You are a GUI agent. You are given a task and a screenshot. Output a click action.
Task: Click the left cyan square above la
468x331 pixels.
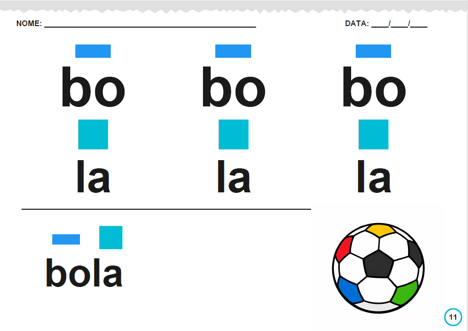pos(93,135)
